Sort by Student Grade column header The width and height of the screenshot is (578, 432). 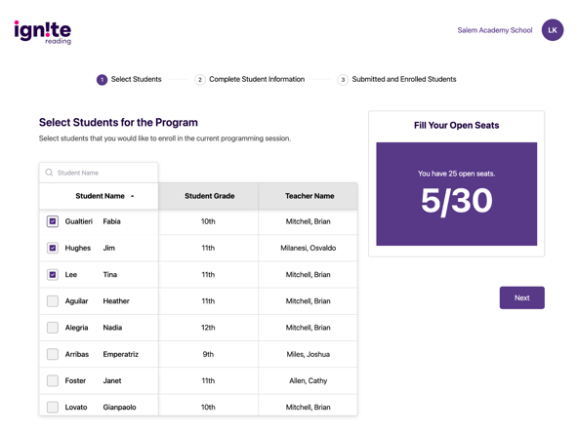click(x=209, y=196)
